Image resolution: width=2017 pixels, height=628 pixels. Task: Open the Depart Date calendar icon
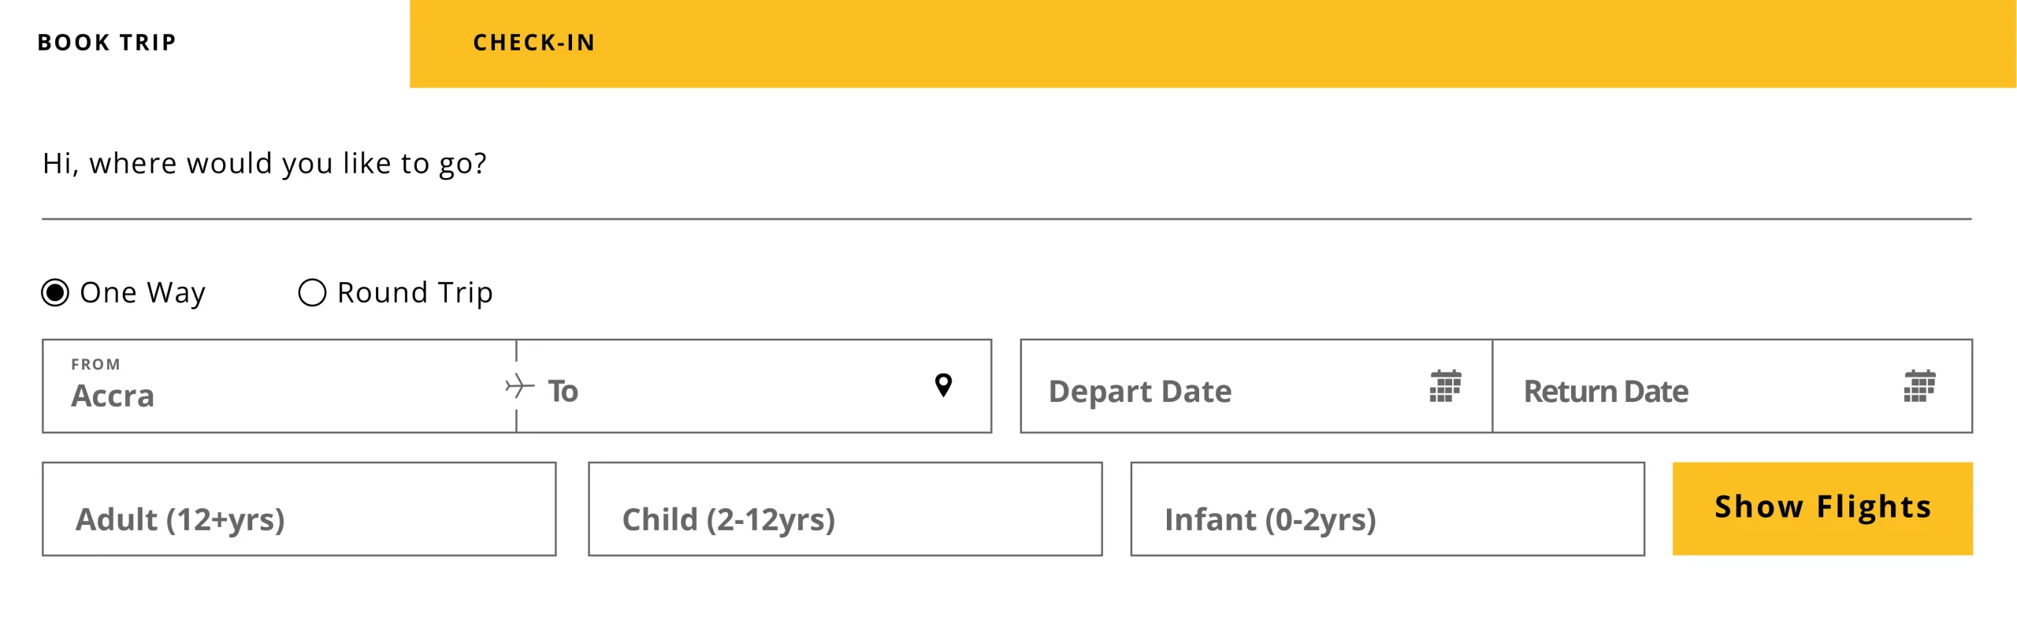tap(1445, 386)
